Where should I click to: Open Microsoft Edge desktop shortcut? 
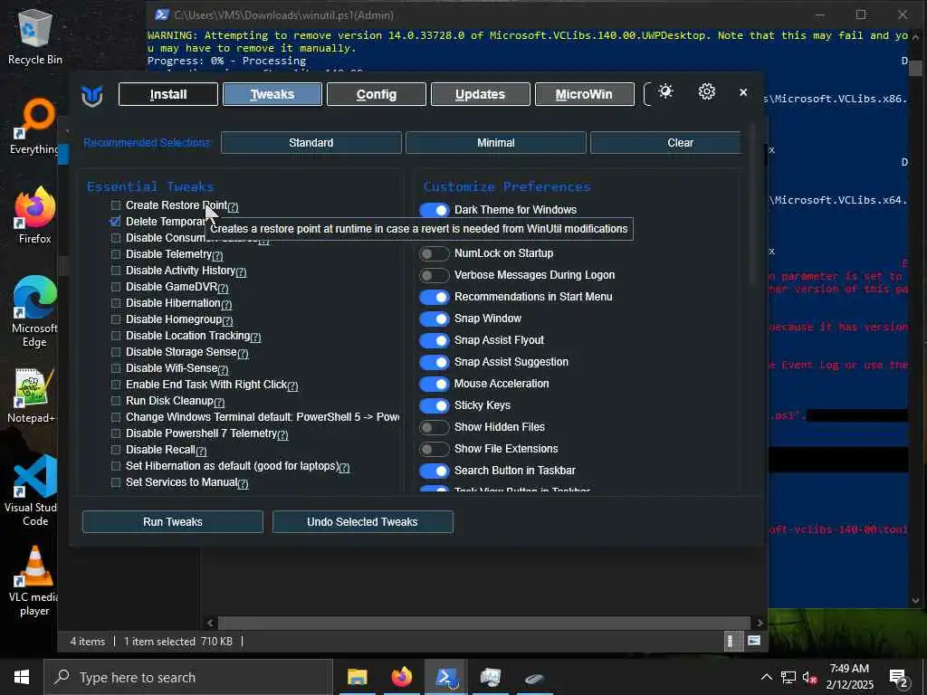(x=34, y=312)
